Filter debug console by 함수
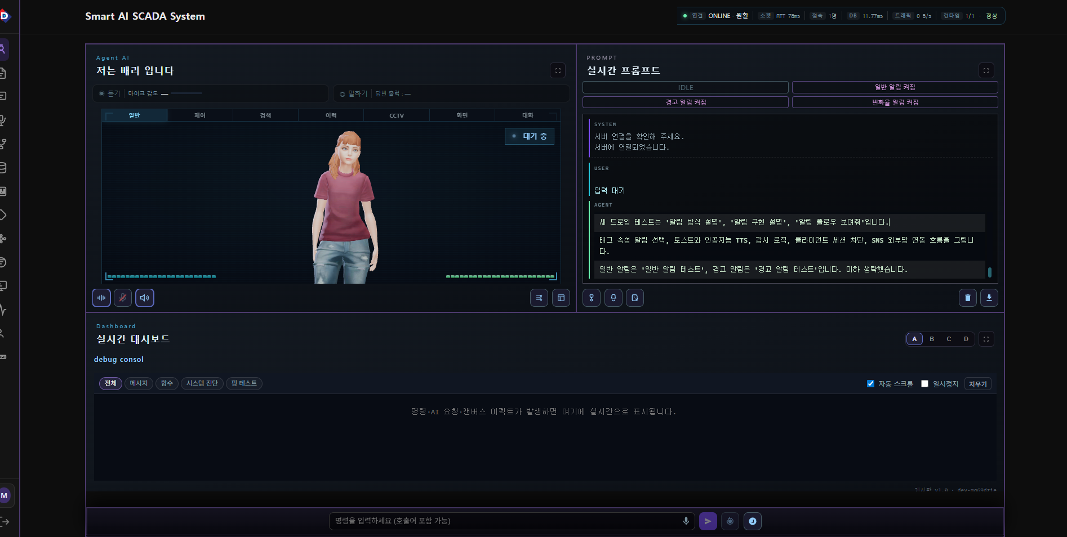This screenshot has width=1067, height=537. (x=167, y=383)
